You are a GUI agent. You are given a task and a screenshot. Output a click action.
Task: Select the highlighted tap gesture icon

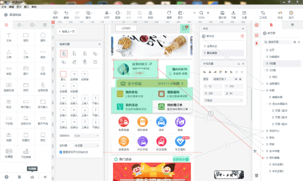[x=64, y=54]
